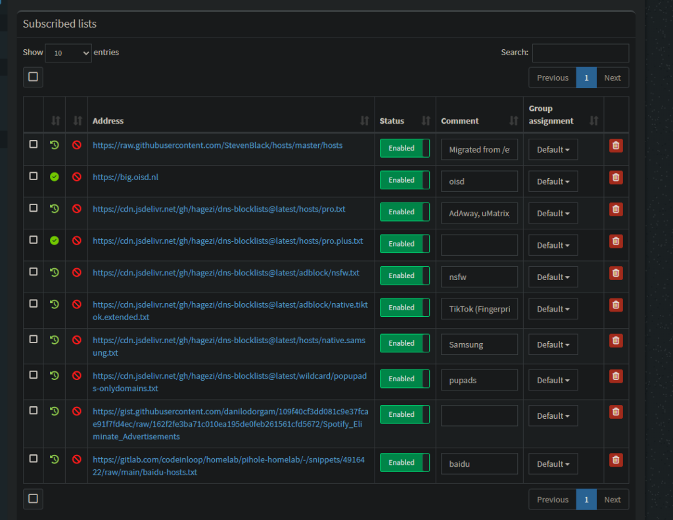Delete the StevenBlack hosts list via trash icon
The image size is (673, 520).
pos(616,145)
